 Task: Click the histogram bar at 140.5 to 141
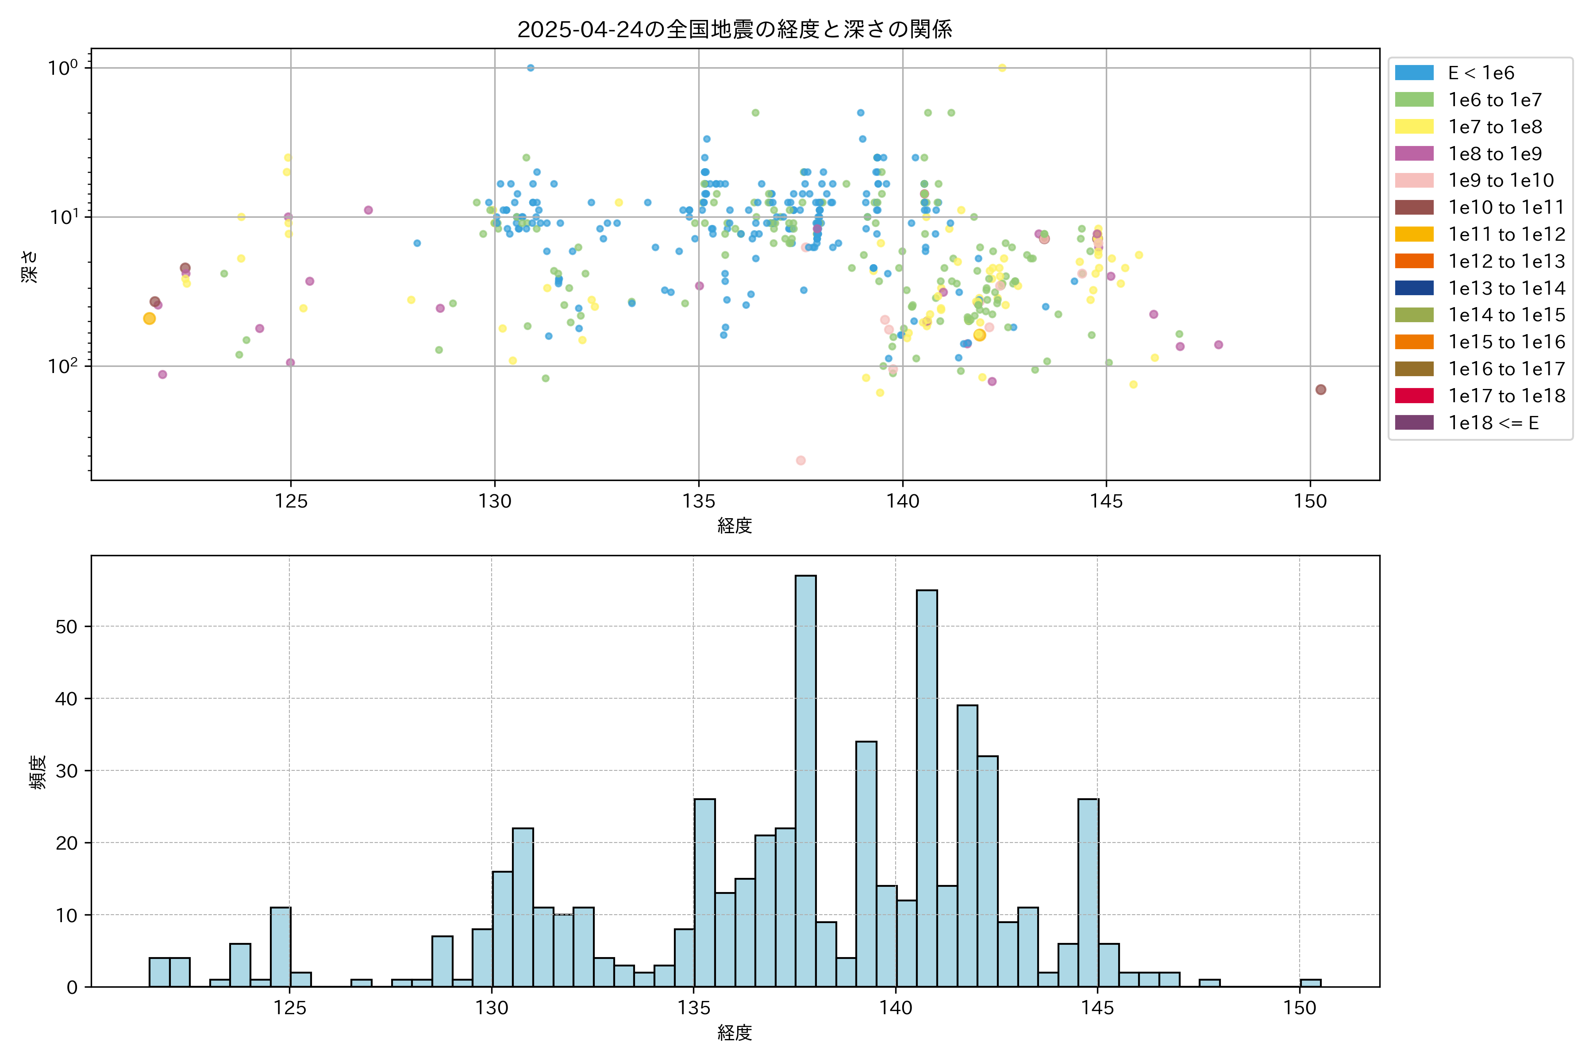[927, 786]
